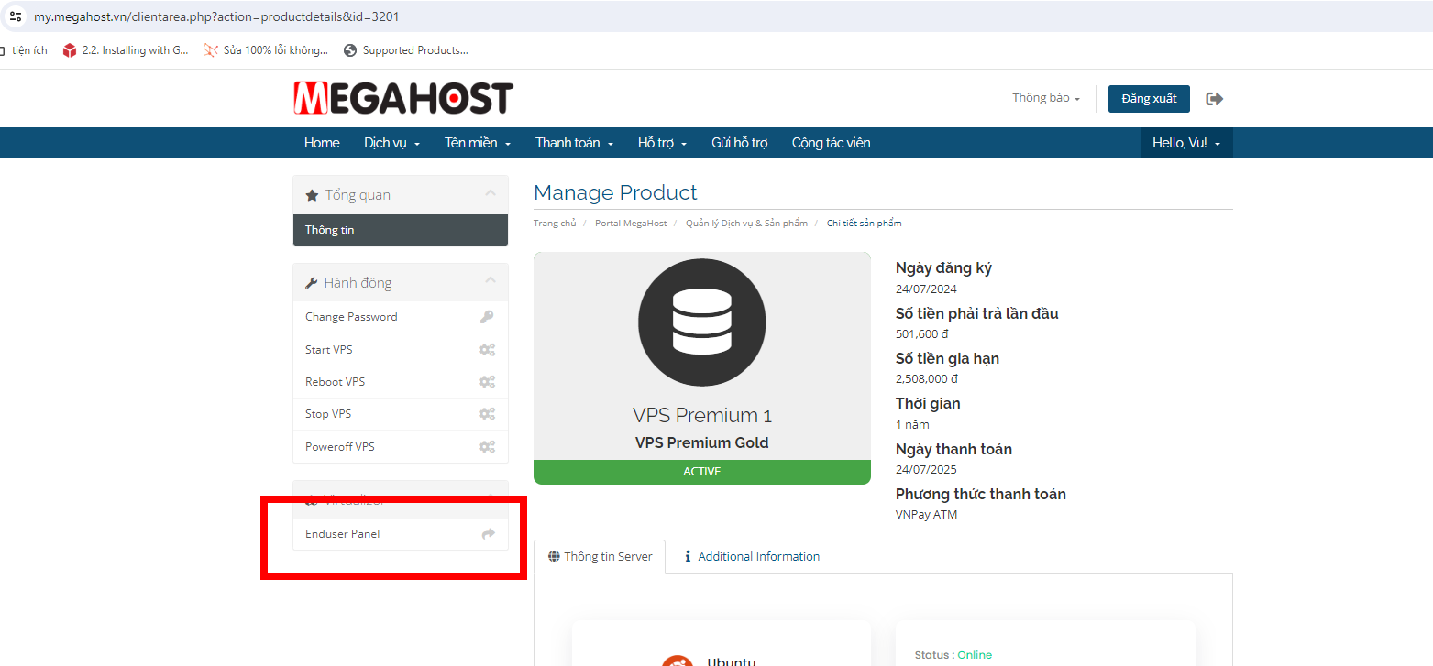This screenshot has height=666, width=1433.
Task: Click the gears icon beside Reboot VPS
Action: (x=487, y=382)
